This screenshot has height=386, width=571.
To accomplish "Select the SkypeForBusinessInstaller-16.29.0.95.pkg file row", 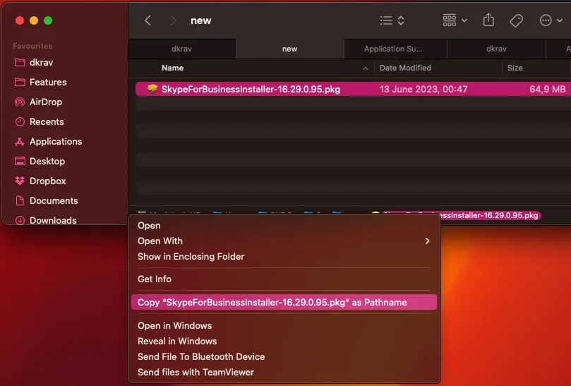I will (x=353, y=89).
